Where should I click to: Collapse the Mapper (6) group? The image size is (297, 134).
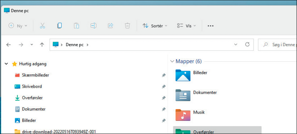[172, 61]
